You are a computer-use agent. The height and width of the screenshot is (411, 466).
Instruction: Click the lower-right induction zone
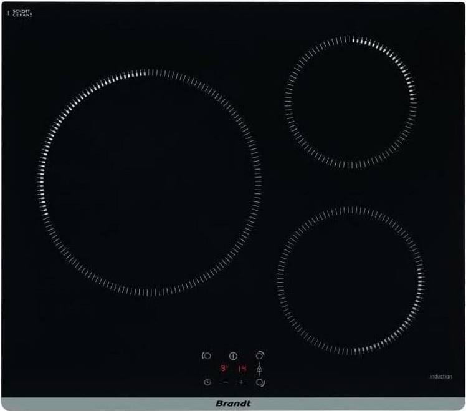point(351,281)
